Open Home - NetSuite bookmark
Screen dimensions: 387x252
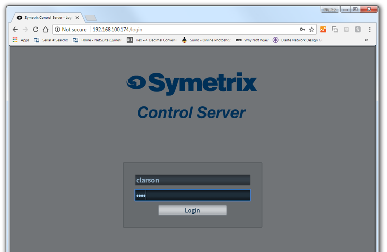[x=97, y=40]
